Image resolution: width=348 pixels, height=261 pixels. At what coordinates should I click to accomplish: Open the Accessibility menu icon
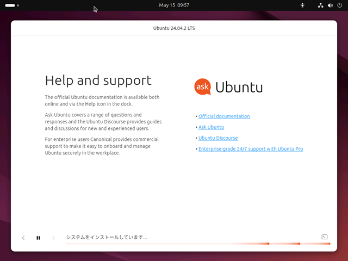[x=302, y=5]
